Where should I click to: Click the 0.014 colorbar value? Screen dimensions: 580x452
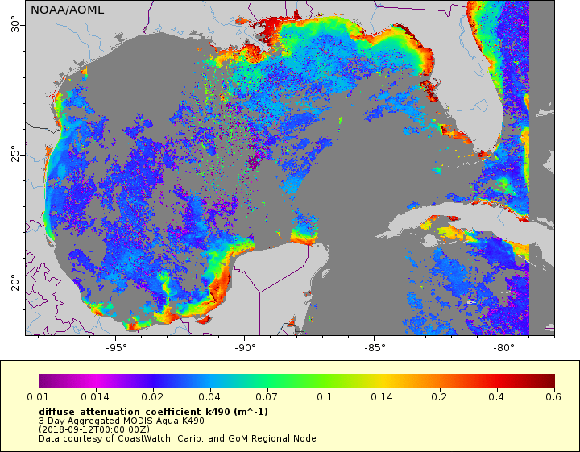[95, 397]
